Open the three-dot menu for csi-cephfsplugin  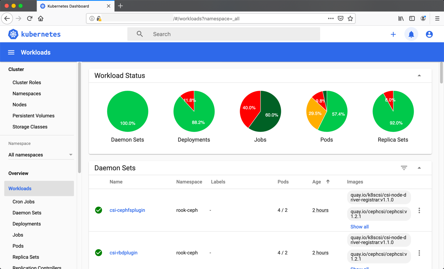click(419, 210)
